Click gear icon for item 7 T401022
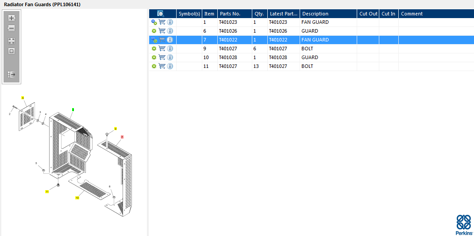The height and width of the screenshot is (236, 474). coord(154,40)
